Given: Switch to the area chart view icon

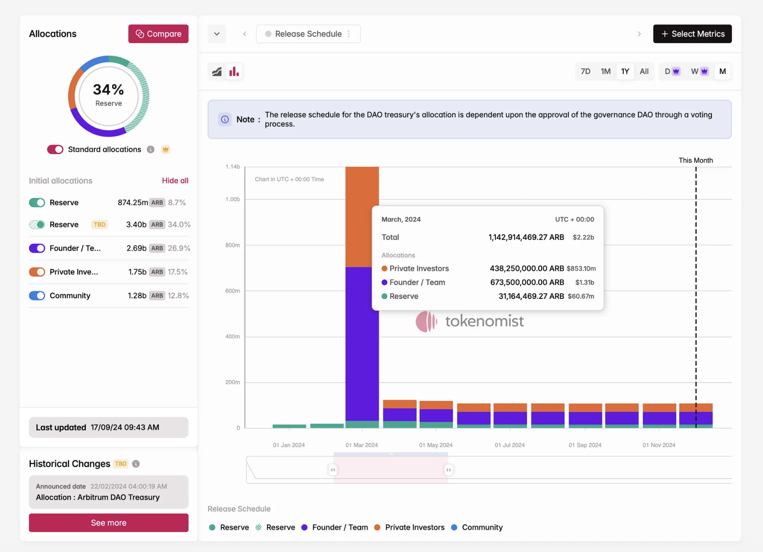Looking at the screenshot, I should click(217, 71).
